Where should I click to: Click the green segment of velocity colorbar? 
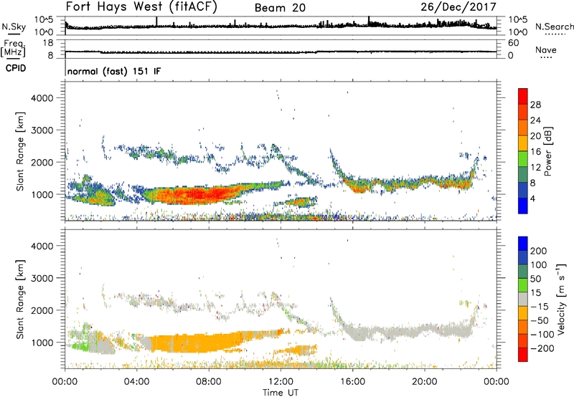[x=523, y=285]
